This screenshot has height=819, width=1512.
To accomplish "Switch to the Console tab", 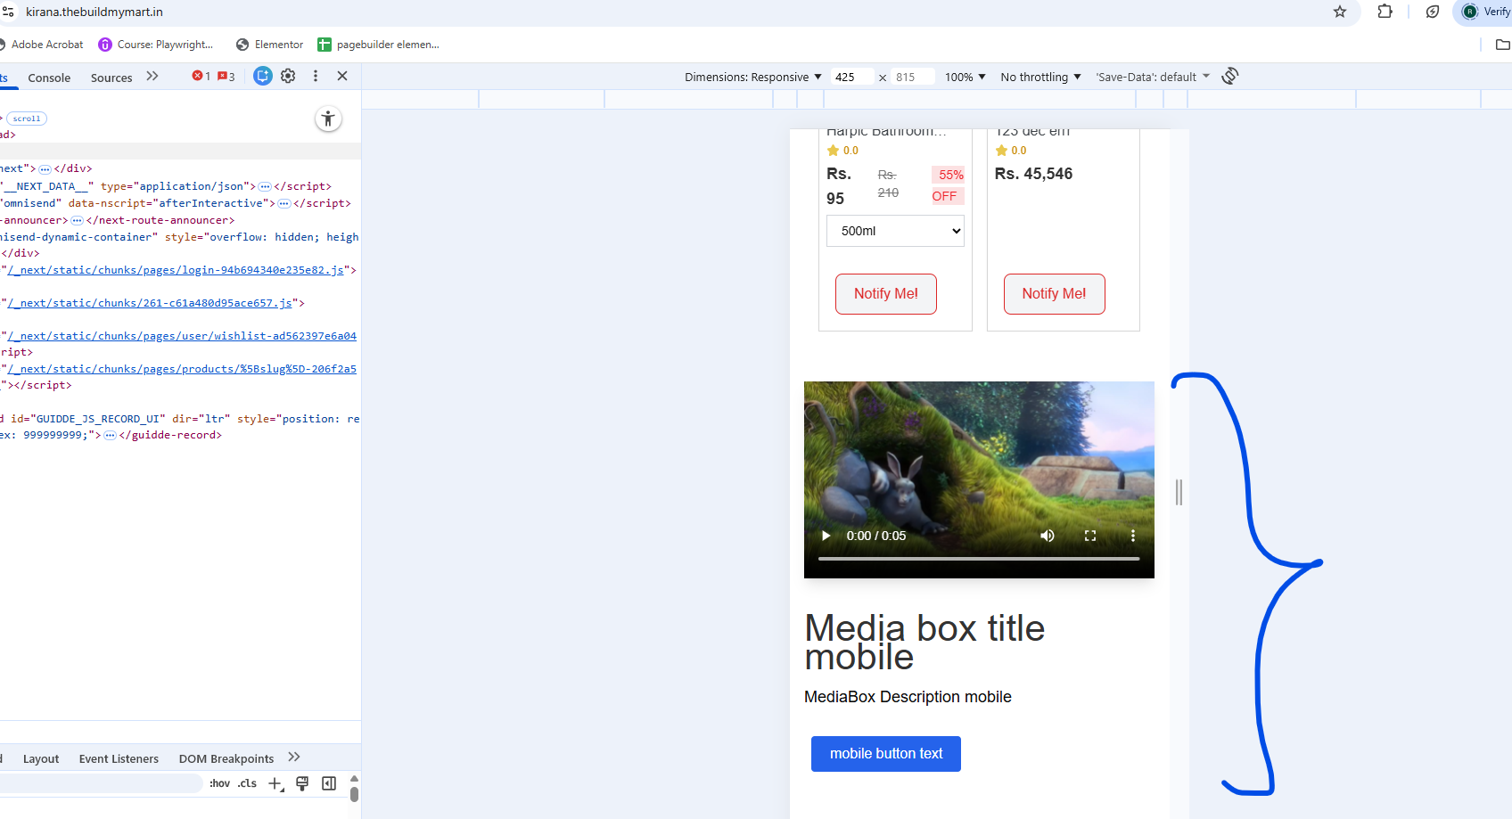I will pyautogui.click(x=49, y=78).
